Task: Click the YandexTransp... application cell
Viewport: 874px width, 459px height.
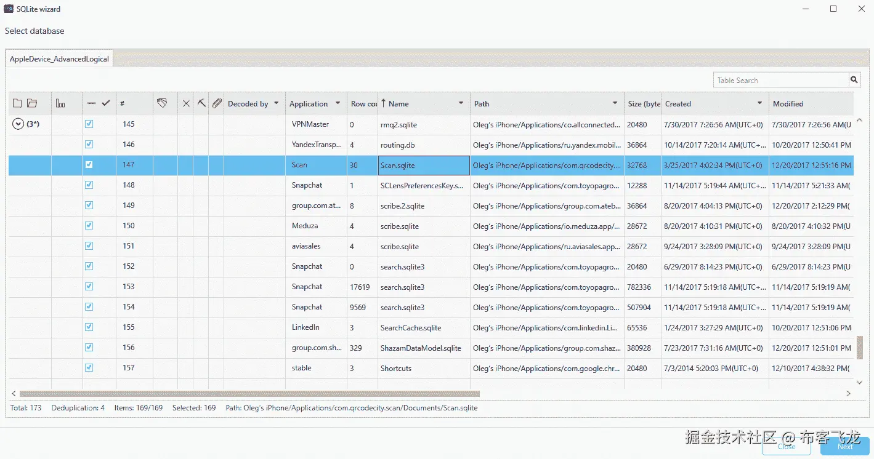Action: [x=317, y=145]
